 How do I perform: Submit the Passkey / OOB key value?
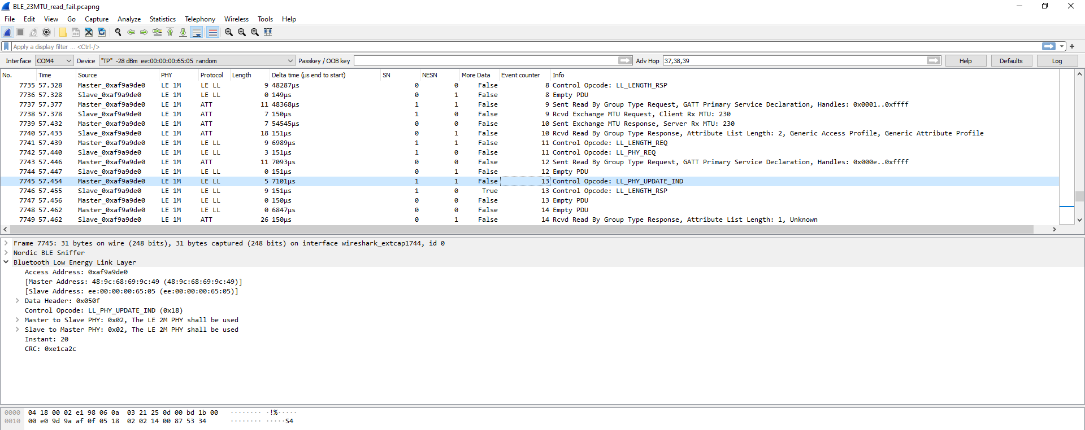[x=625, y=61]
